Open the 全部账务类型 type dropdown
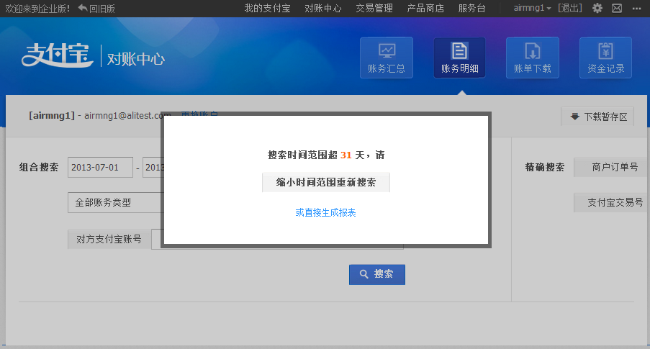Viewport: 650px width, 349px height. pos(116,203)
